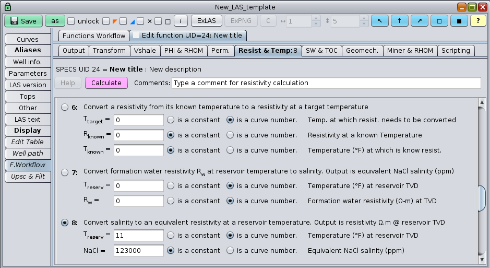Click the hollow square blue button

(439, 21)
